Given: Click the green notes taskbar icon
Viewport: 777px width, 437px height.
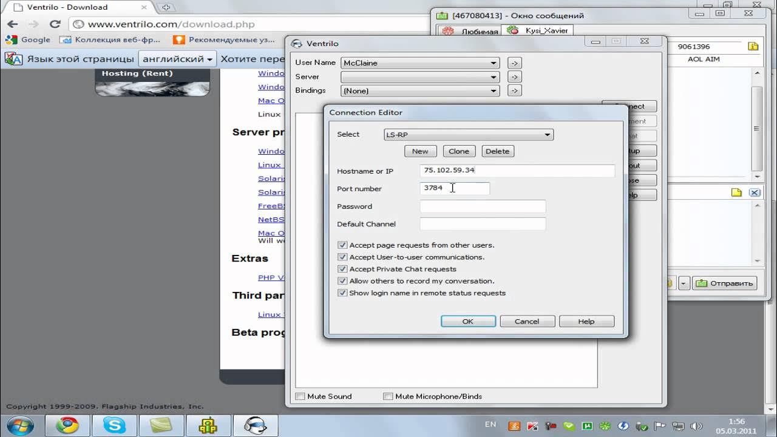Looking at the screenshot, I should (161, 425).
